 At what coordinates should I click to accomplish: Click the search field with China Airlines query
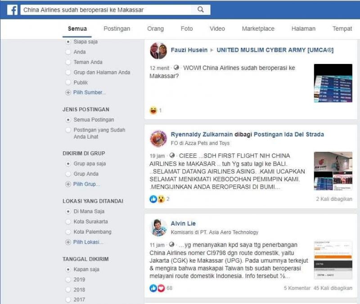point(107,10)
